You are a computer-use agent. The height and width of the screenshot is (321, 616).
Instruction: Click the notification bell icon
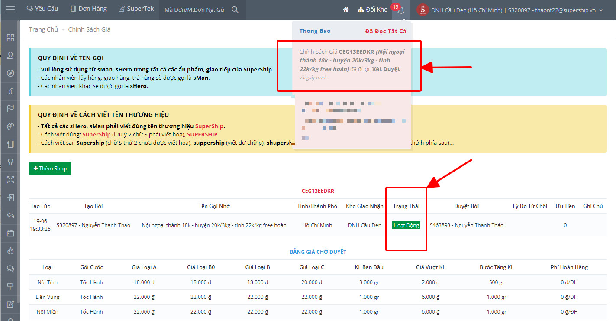point(401,10)
